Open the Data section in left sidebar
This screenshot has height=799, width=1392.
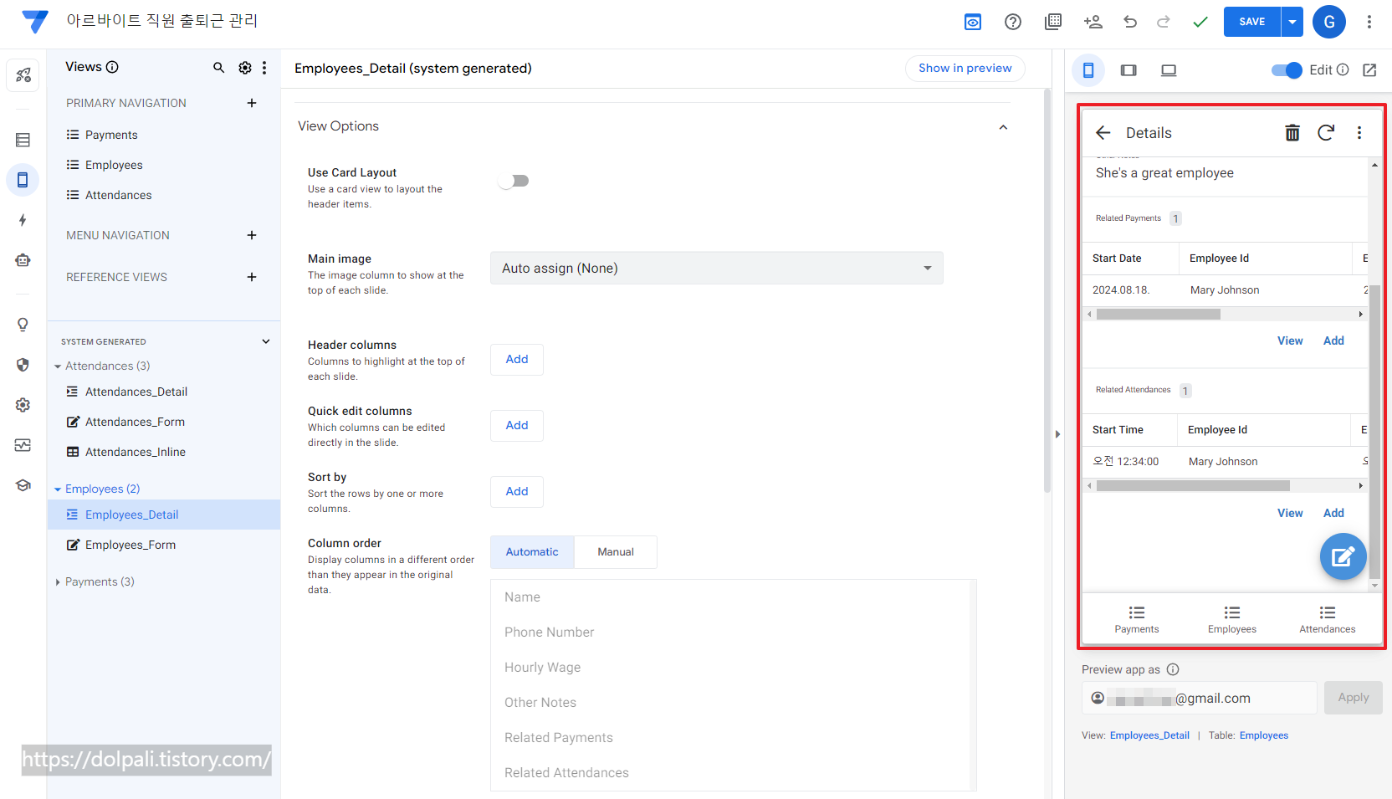pyautogui.click(x=23, y=140)
